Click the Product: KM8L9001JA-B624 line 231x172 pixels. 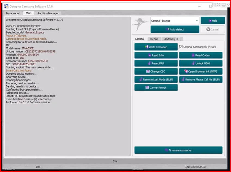[x=22, y=55]
